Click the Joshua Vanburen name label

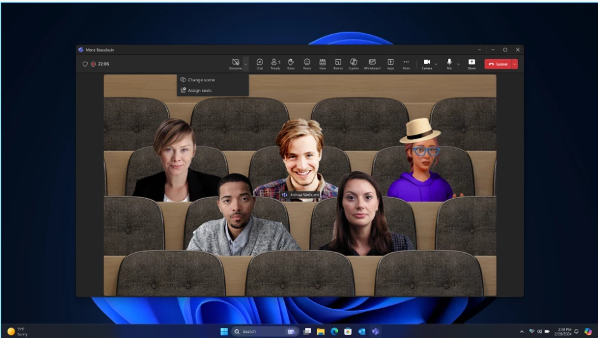[301, 194]
